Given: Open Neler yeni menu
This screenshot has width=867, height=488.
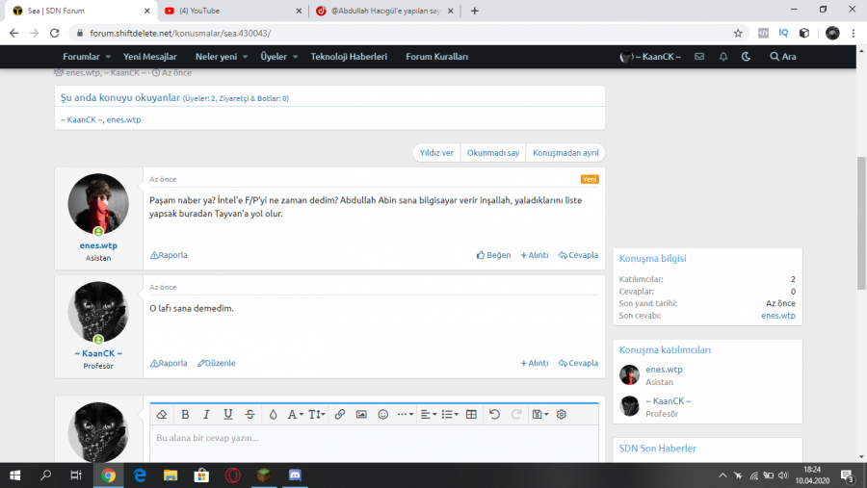Looking at the screenshot, I should point(216,57).
